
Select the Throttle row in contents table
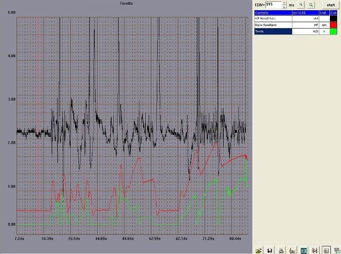coord(273,31)
